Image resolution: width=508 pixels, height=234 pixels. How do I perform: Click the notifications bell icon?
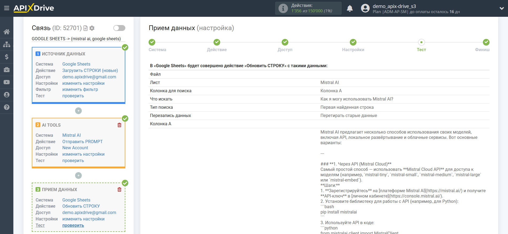[350, 9]
